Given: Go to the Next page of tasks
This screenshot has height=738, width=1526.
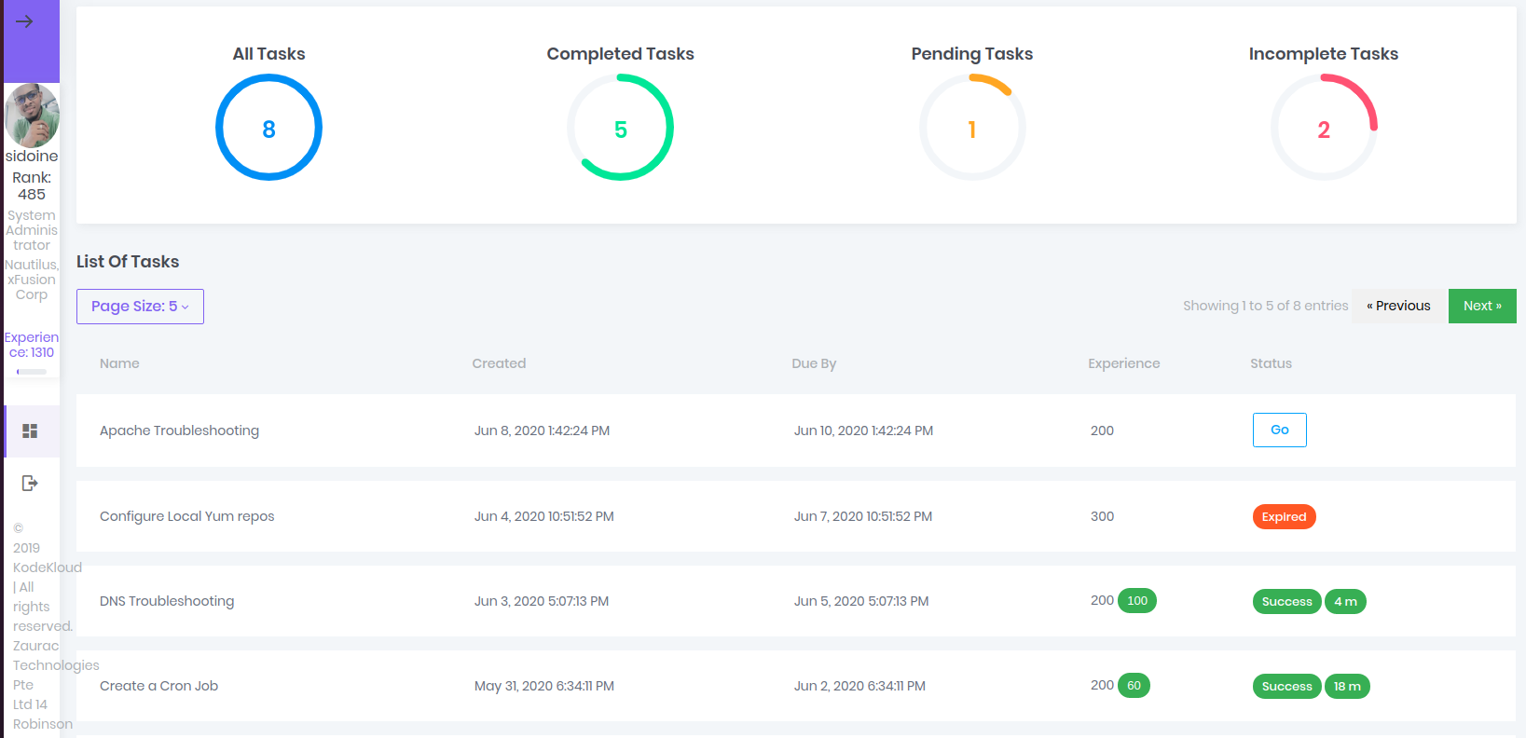Looking at the screenshot, I should pos(1481,306).
